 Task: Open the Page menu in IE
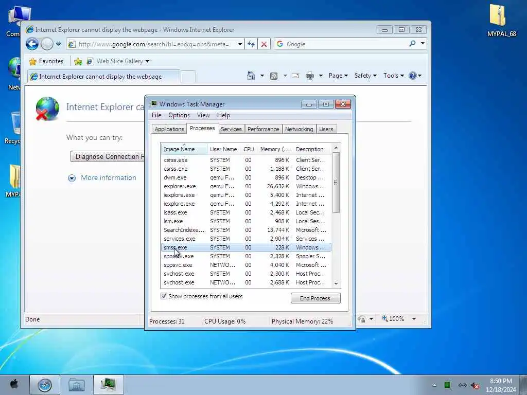click(338, 76)
